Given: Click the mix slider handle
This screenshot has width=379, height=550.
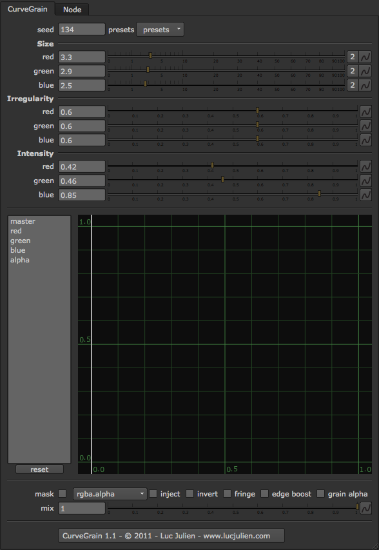Looking at the screenshot, I should 357,507.
